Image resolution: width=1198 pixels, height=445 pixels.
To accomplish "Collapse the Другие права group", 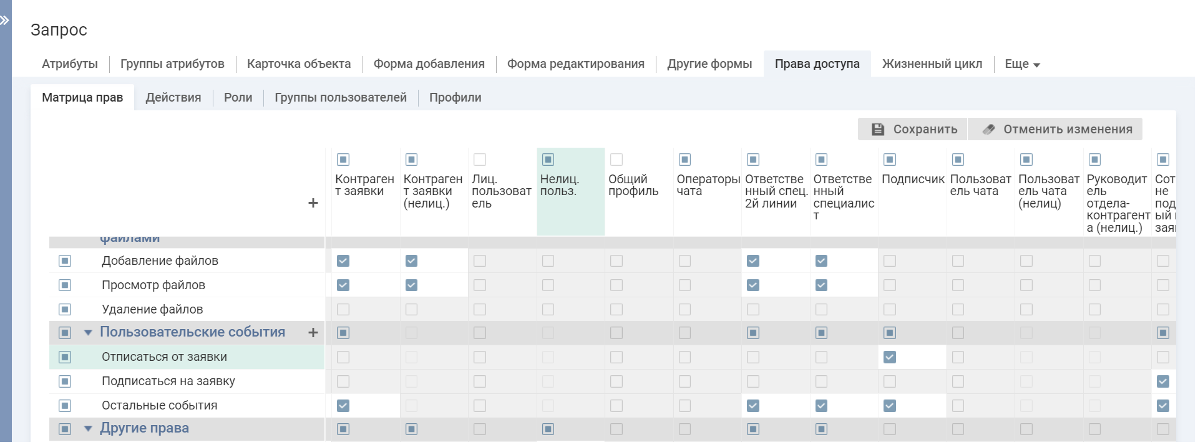I will coord(88,429).
